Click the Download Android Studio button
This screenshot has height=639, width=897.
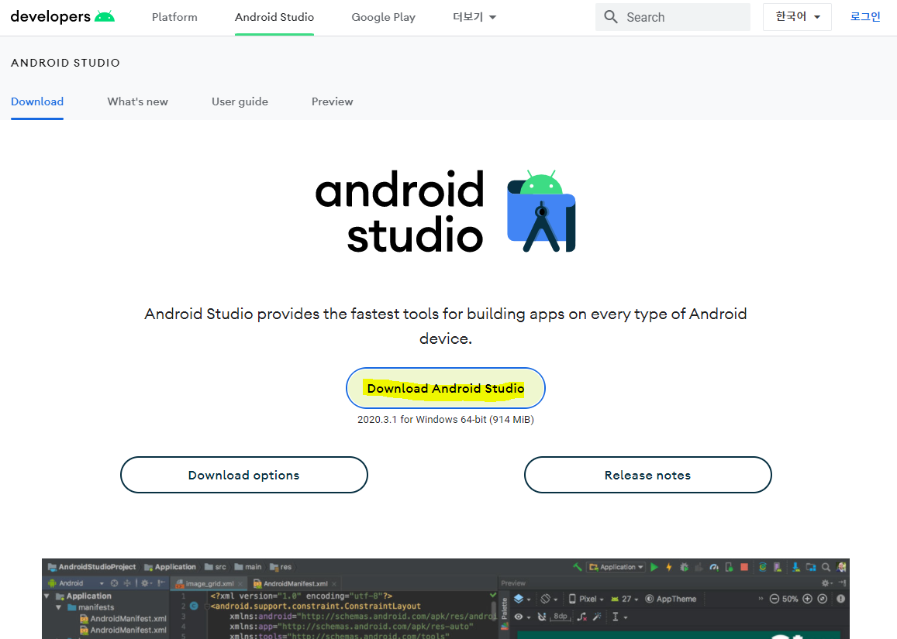click(x=445, y=388)
